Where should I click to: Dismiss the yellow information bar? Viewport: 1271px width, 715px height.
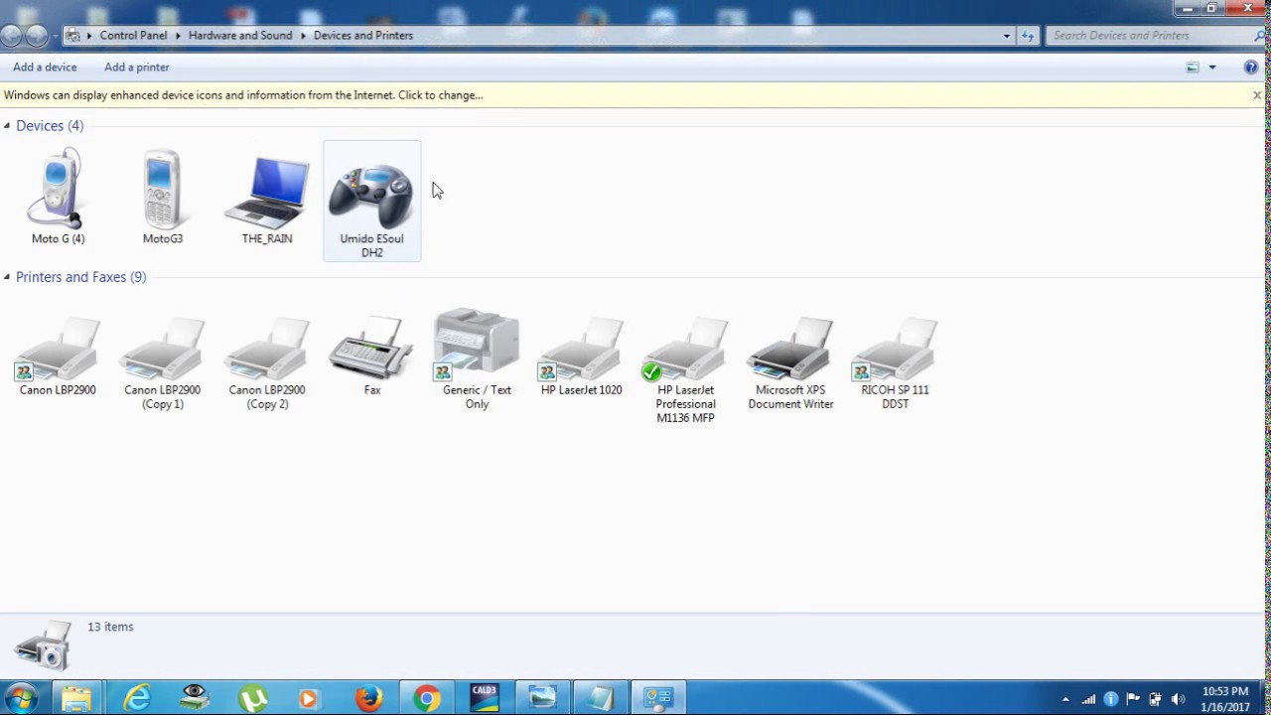tap(1256, 95)
